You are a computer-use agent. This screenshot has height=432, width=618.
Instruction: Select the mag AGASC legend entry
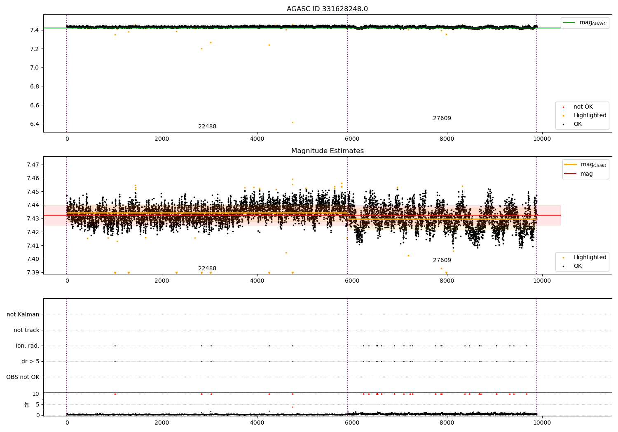[x=585, y=23]
